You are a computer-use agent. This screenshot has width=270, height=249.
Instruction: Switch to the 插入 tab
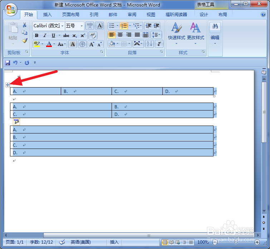pyautogui.click(x=47, y=14)
